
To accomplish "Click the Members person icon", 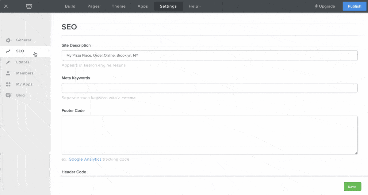I will [8, 73].
